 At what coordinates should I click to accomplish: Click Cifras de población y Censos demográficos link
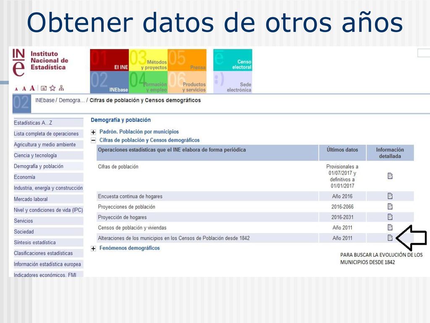coord(149,140)
